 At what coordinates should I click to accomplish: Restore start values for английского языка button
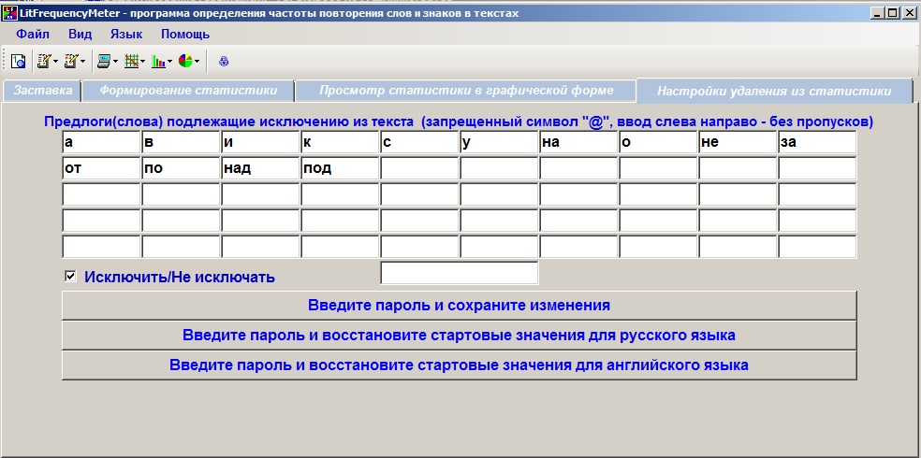pyautogui.click(x=460, y=365)
